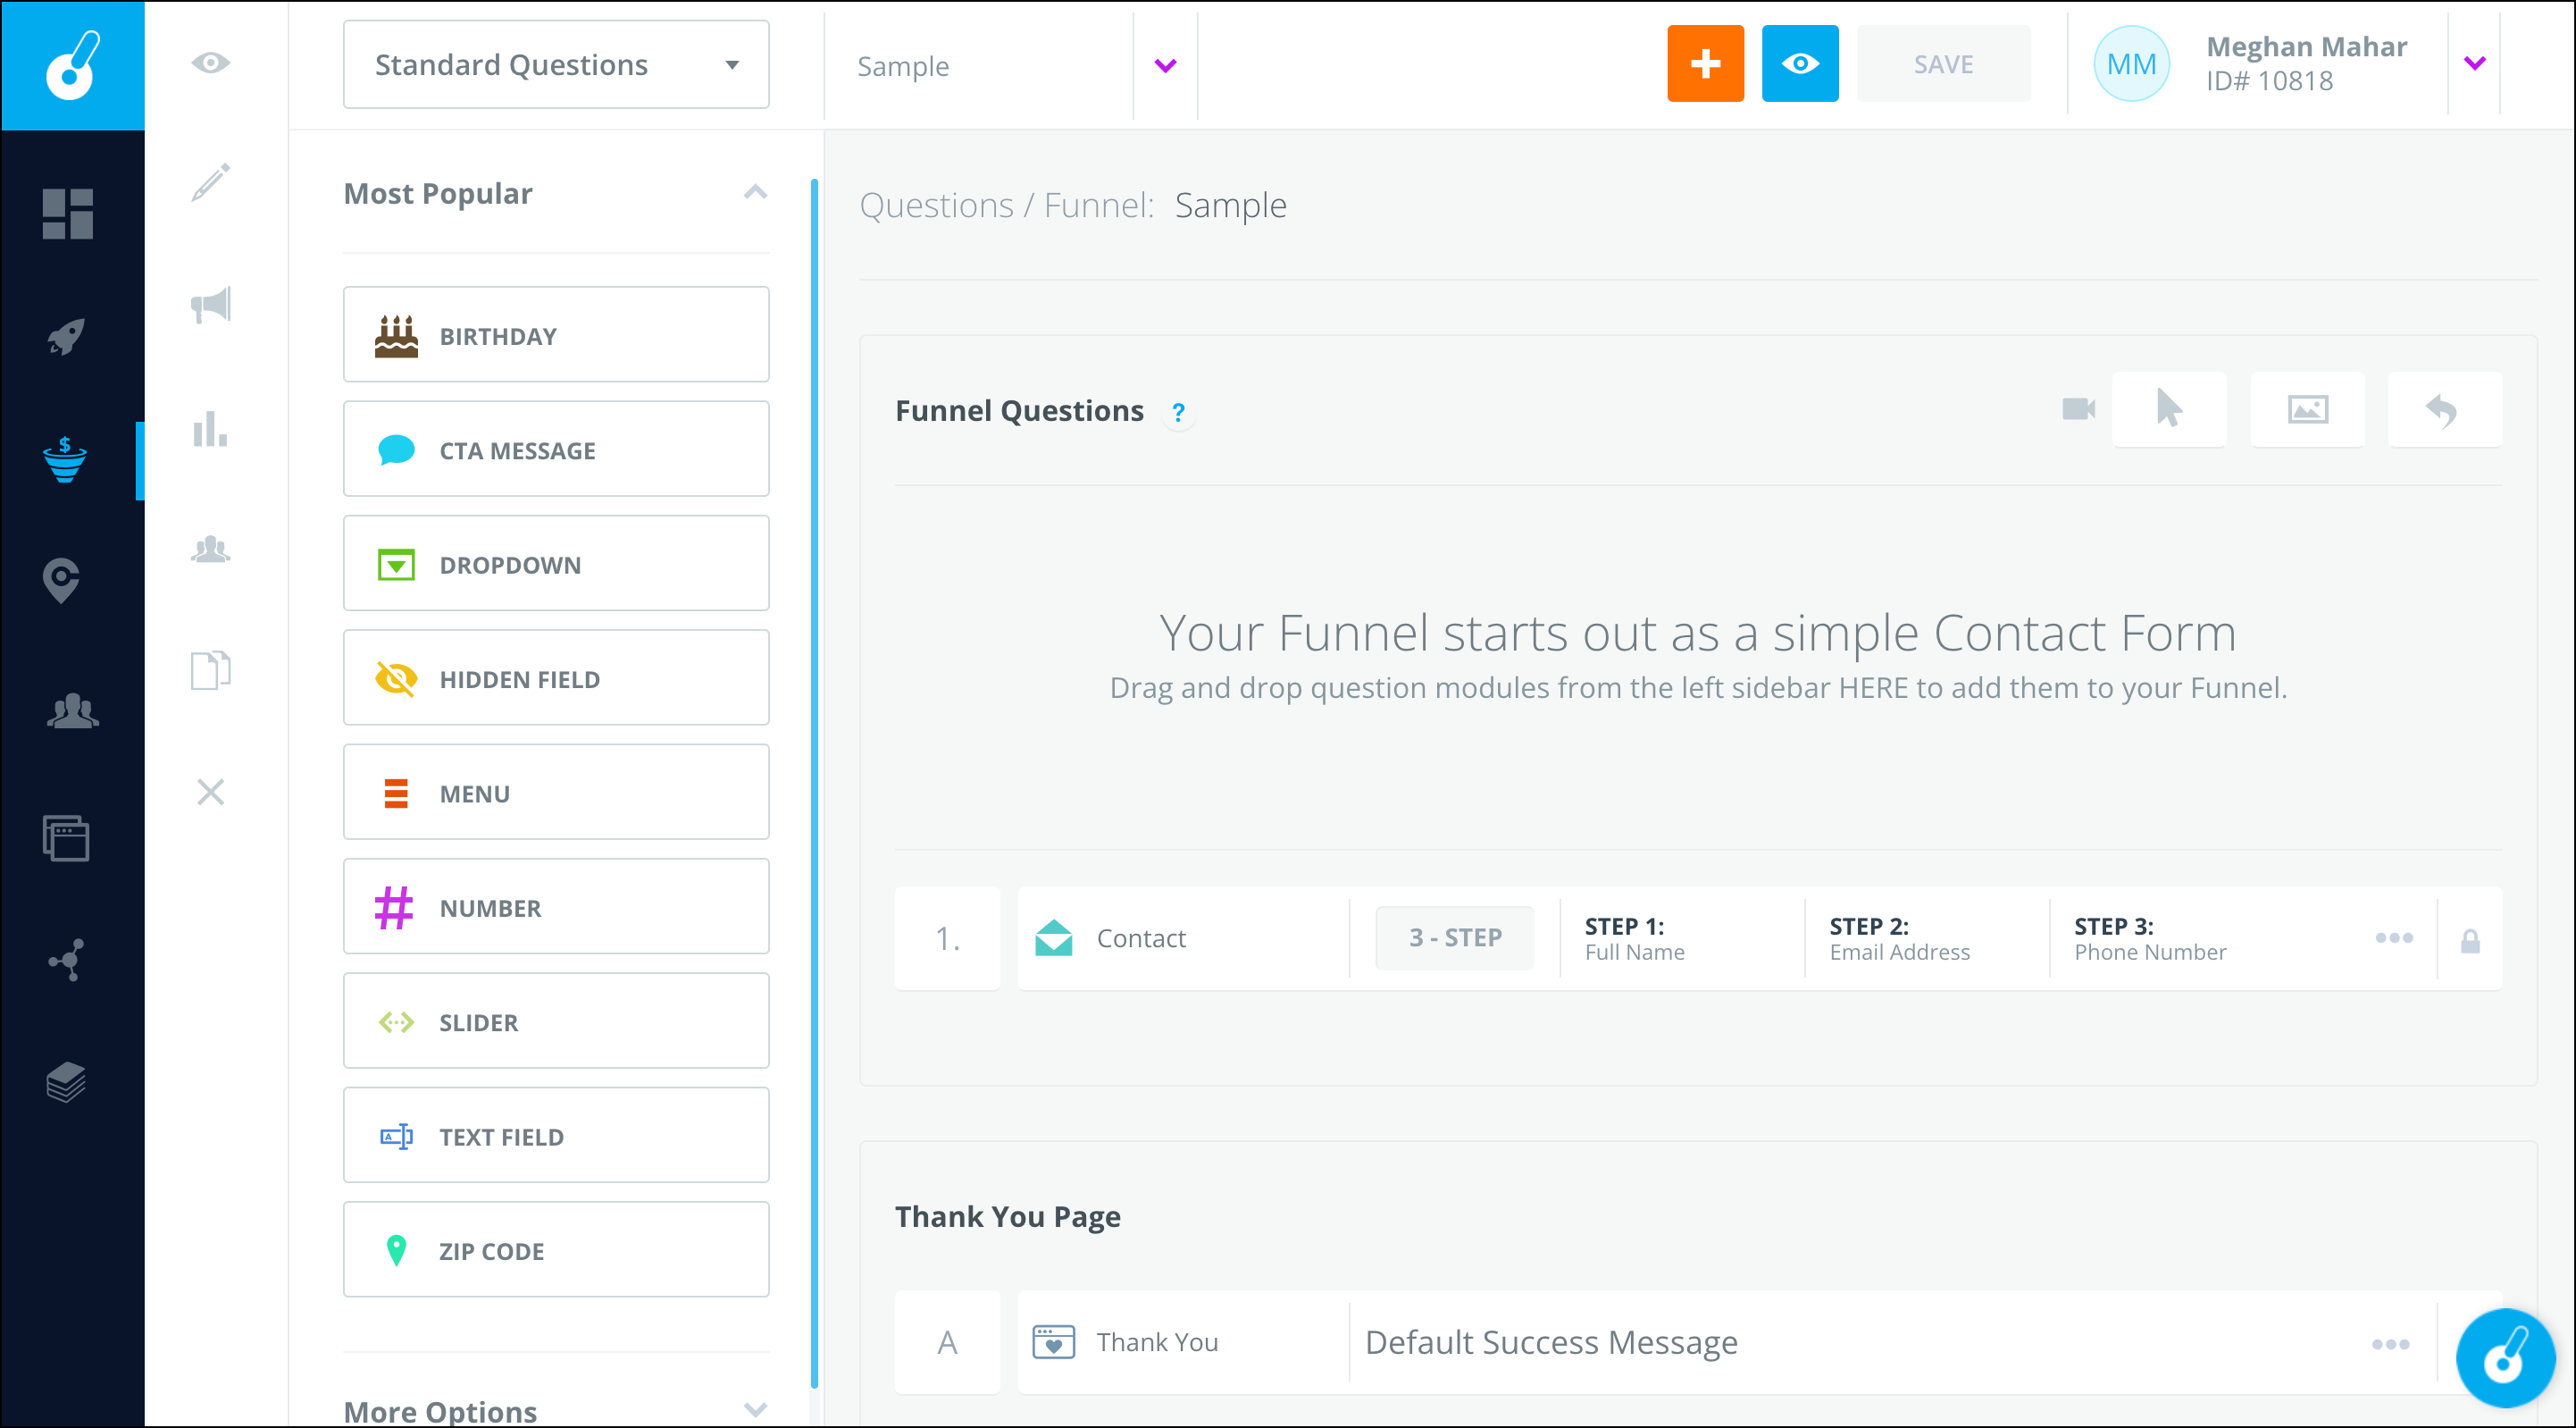Select STEP 3: Phone Number
This screenshot has height=1428, width=2576.
pyautogui.click(x=2150, y=938)
